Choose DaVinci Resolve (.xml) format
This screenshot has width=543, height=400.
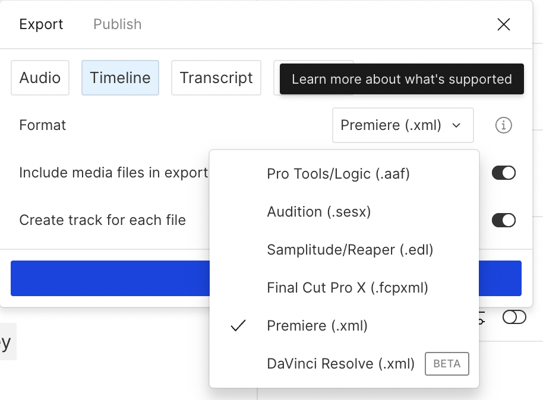click(340, 364)
